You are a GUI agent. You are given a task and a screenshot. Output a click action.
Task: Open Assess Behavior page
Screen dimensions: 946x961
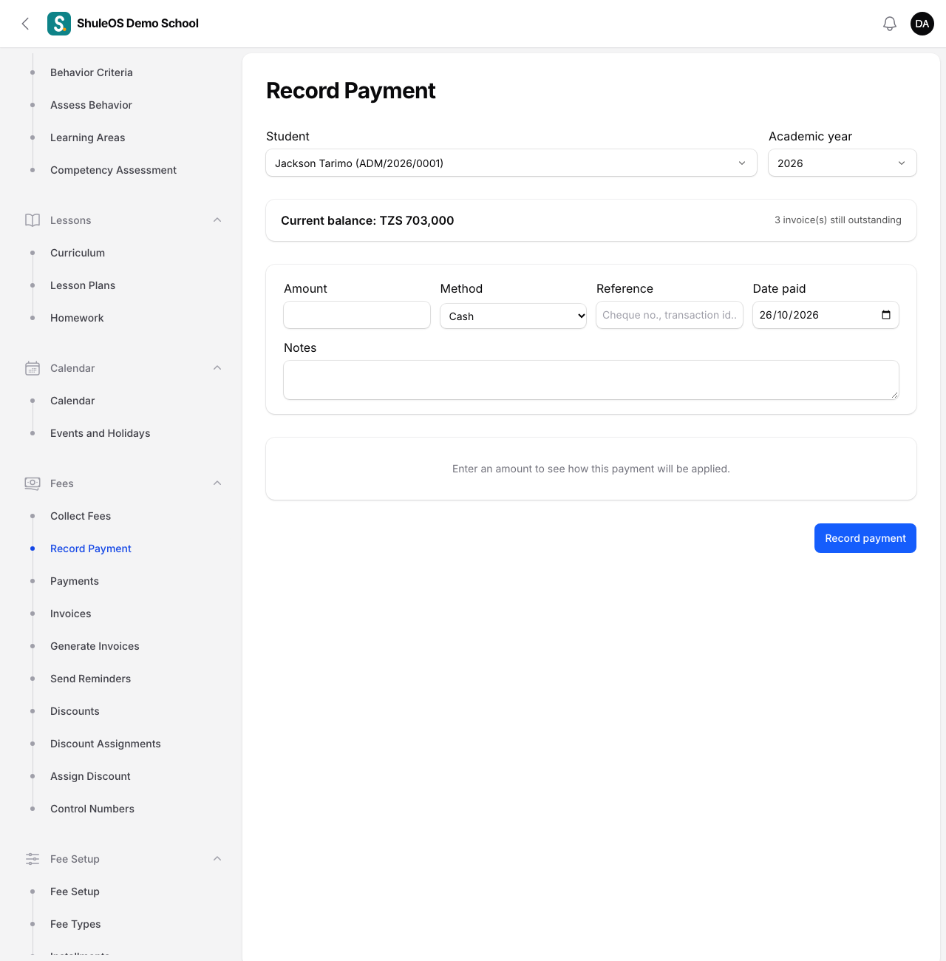tap(91, 105)
